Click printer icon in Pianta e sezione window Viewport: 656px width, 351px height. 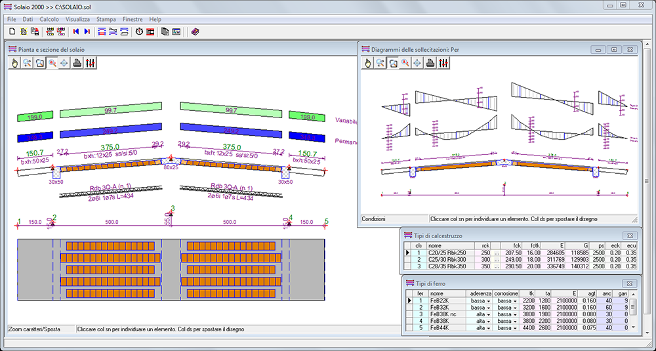[77, 63]
